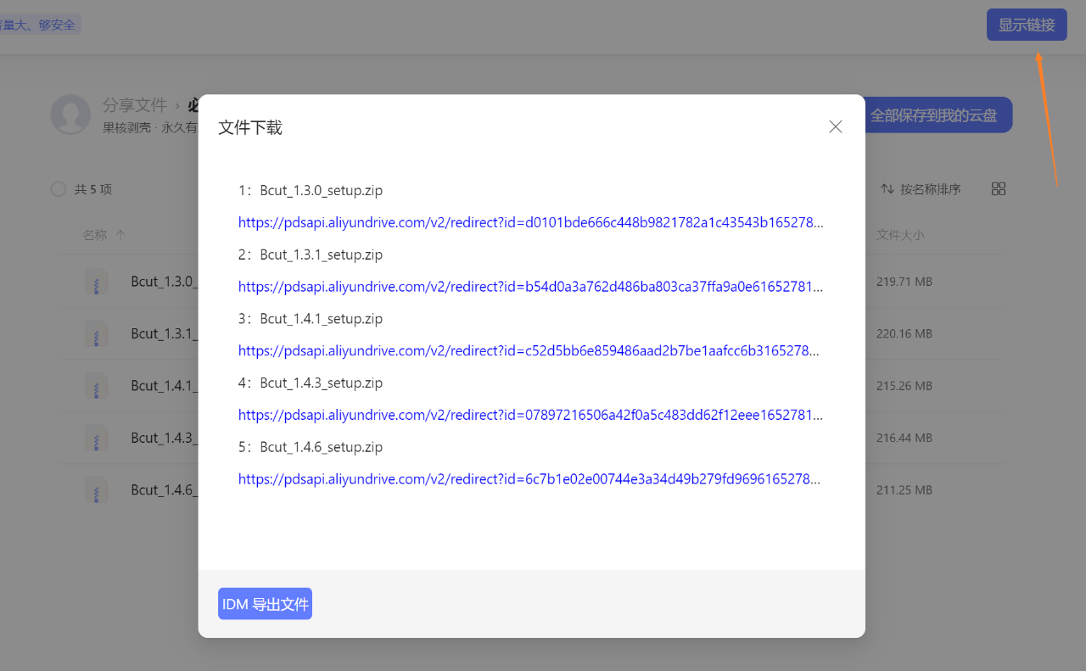Select zip icon of Bcut_1.4.6 row
The height and width of the screenshot is (671, 1086).
(96, 489)
